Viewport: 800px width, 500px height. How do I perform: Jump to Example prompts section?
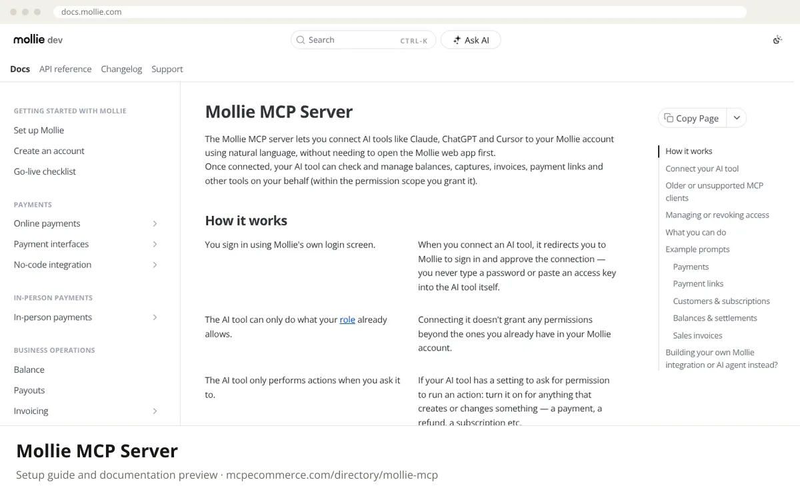697,249
